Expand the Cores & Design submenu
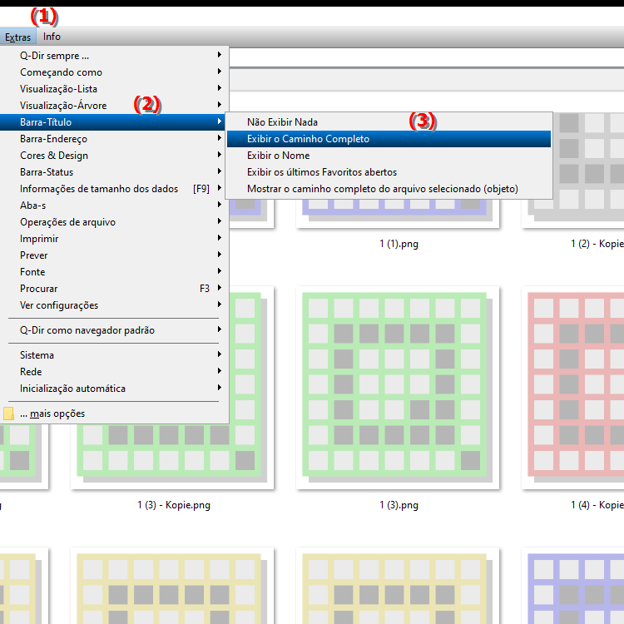624x624 pixels. [x=54, y=156]
